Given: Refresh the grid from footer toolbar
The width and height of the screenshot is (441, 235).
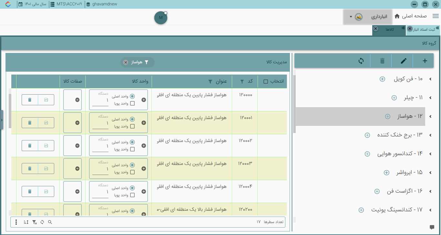Looking at the screenshot, I should pyautogui.click(x=42, y=222).
